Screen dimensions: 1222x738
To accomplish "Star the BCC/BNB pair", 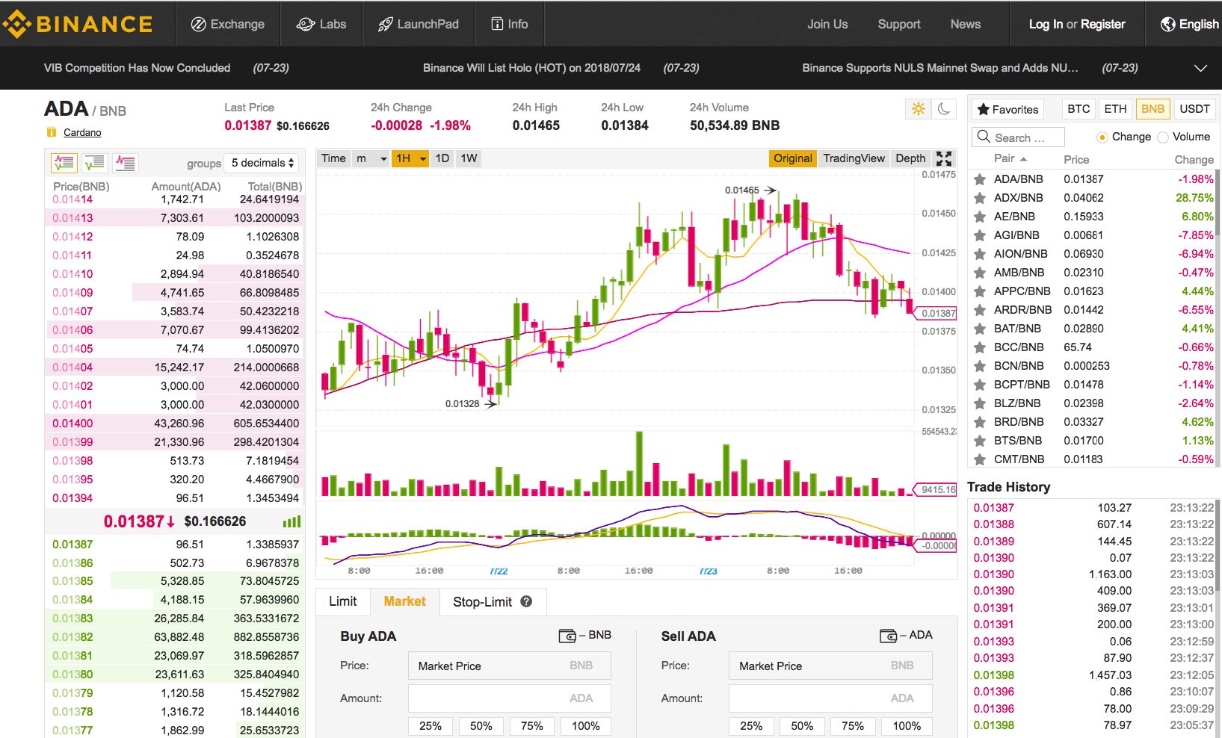I will tap(979, 347).
